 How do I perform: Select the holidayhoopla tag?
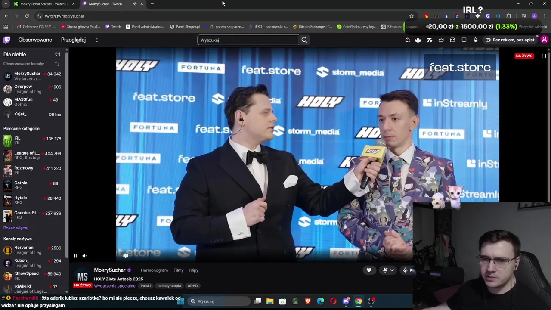169,286
